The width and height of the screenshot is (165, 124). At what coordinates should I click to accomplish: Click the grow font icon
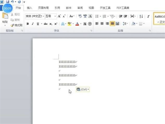(59, 16)
